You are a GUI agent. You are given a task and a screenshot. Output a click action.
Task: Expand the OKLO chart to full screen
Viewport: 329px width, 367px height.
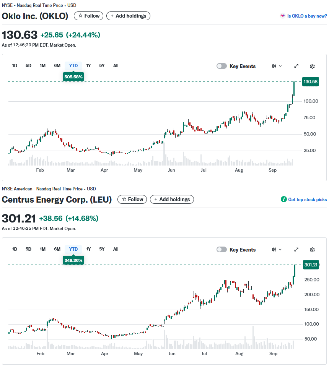coord(296,66)
